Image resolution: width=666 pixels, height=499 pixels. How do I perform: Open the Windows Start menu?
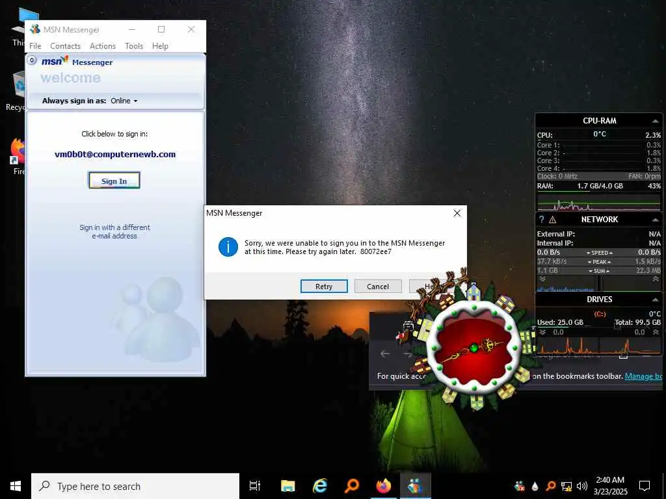pos(16,486)
